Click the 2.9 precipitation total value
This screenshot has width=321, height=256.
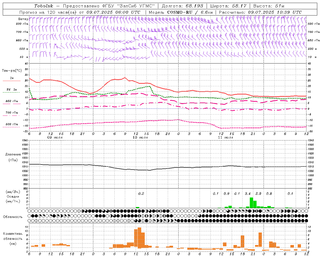(x=258, y=193)
